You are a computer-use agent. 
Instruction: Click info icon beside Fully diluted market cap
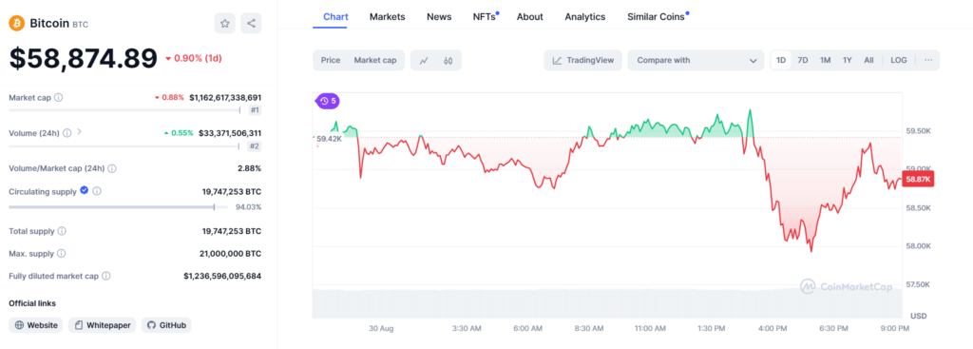pos(106,276)
